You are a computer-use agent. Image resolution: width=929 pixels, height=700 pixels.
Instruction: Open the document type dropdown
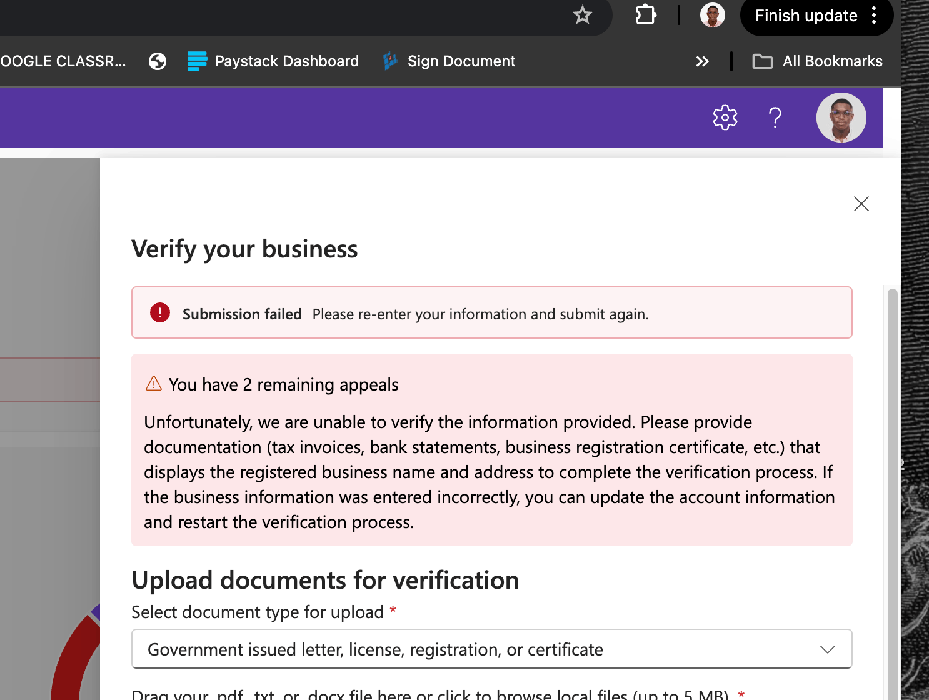492,649
